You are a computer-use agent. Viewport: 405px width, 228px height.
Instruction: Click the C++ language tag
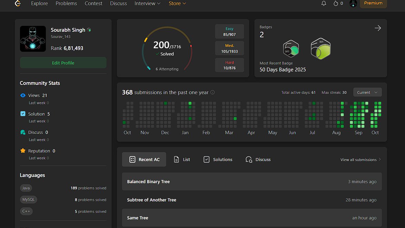click(26, 211)
